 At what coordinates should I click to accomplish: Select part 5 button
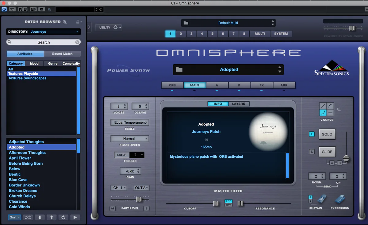[213, 34]
